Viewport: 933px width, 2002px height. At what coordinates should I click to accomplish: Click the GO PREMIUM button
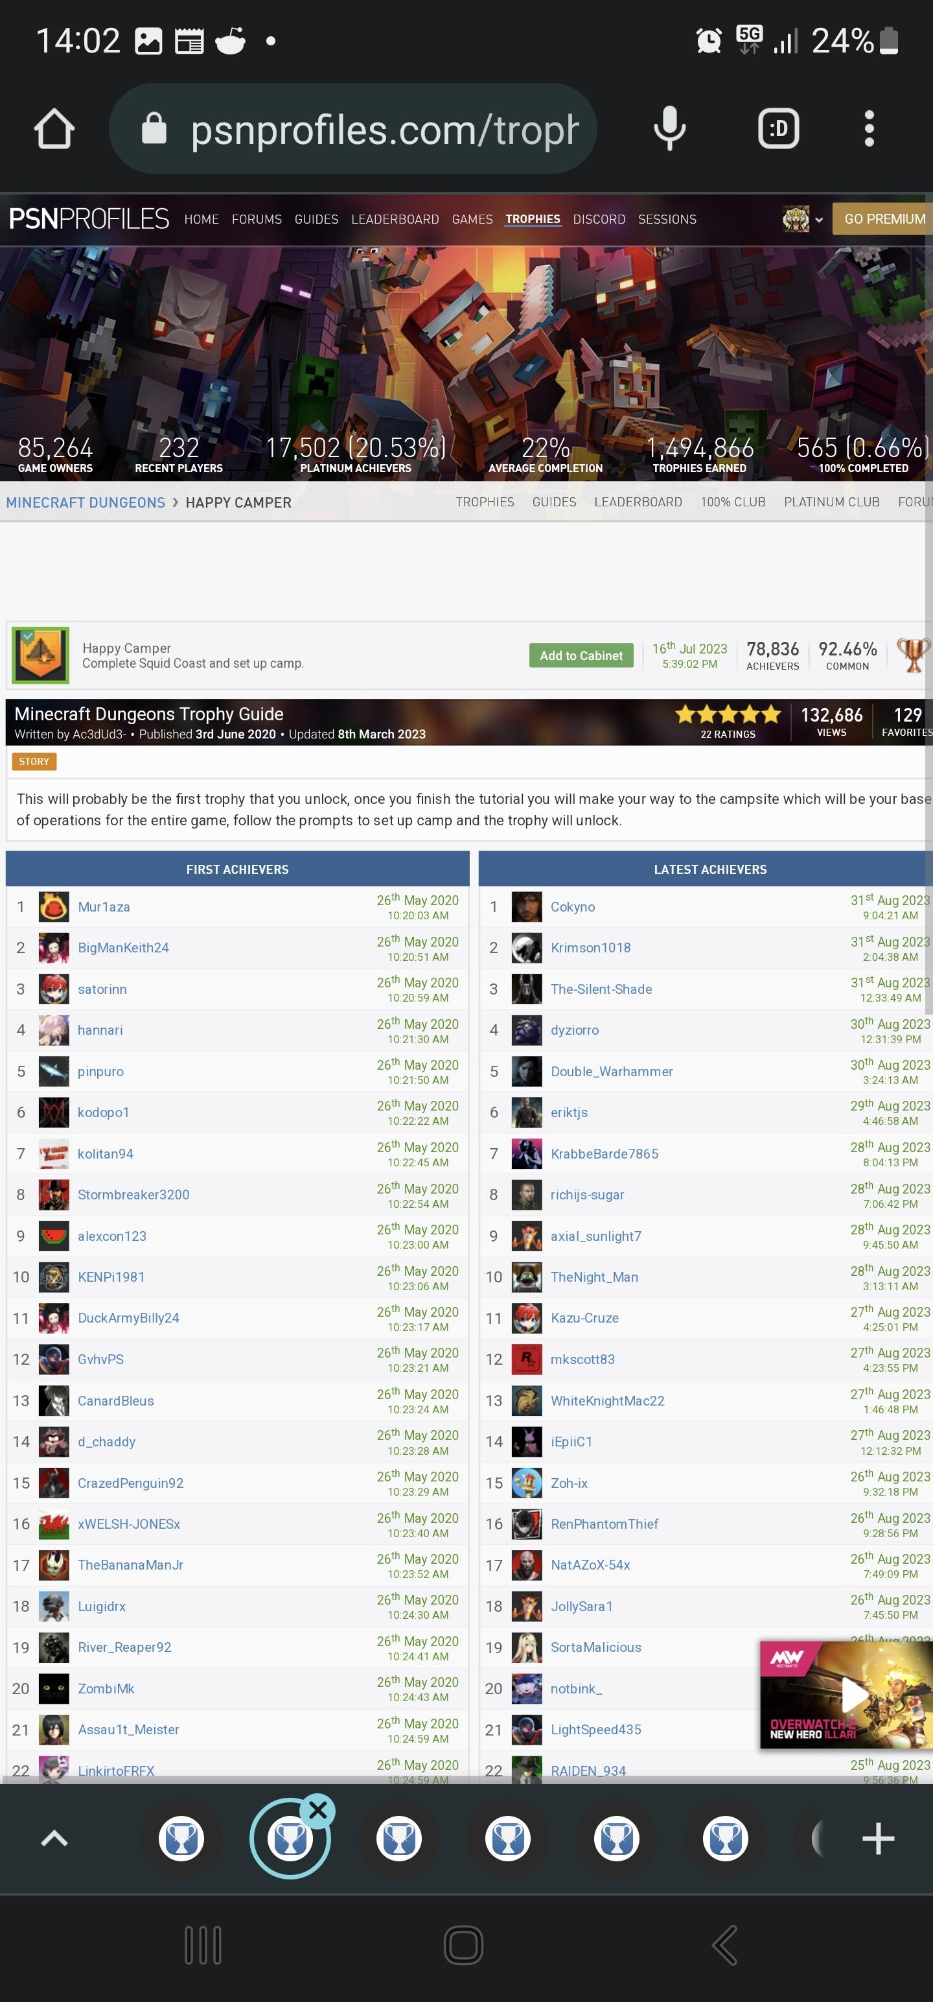pyautogui.click(x=884, y=219)
